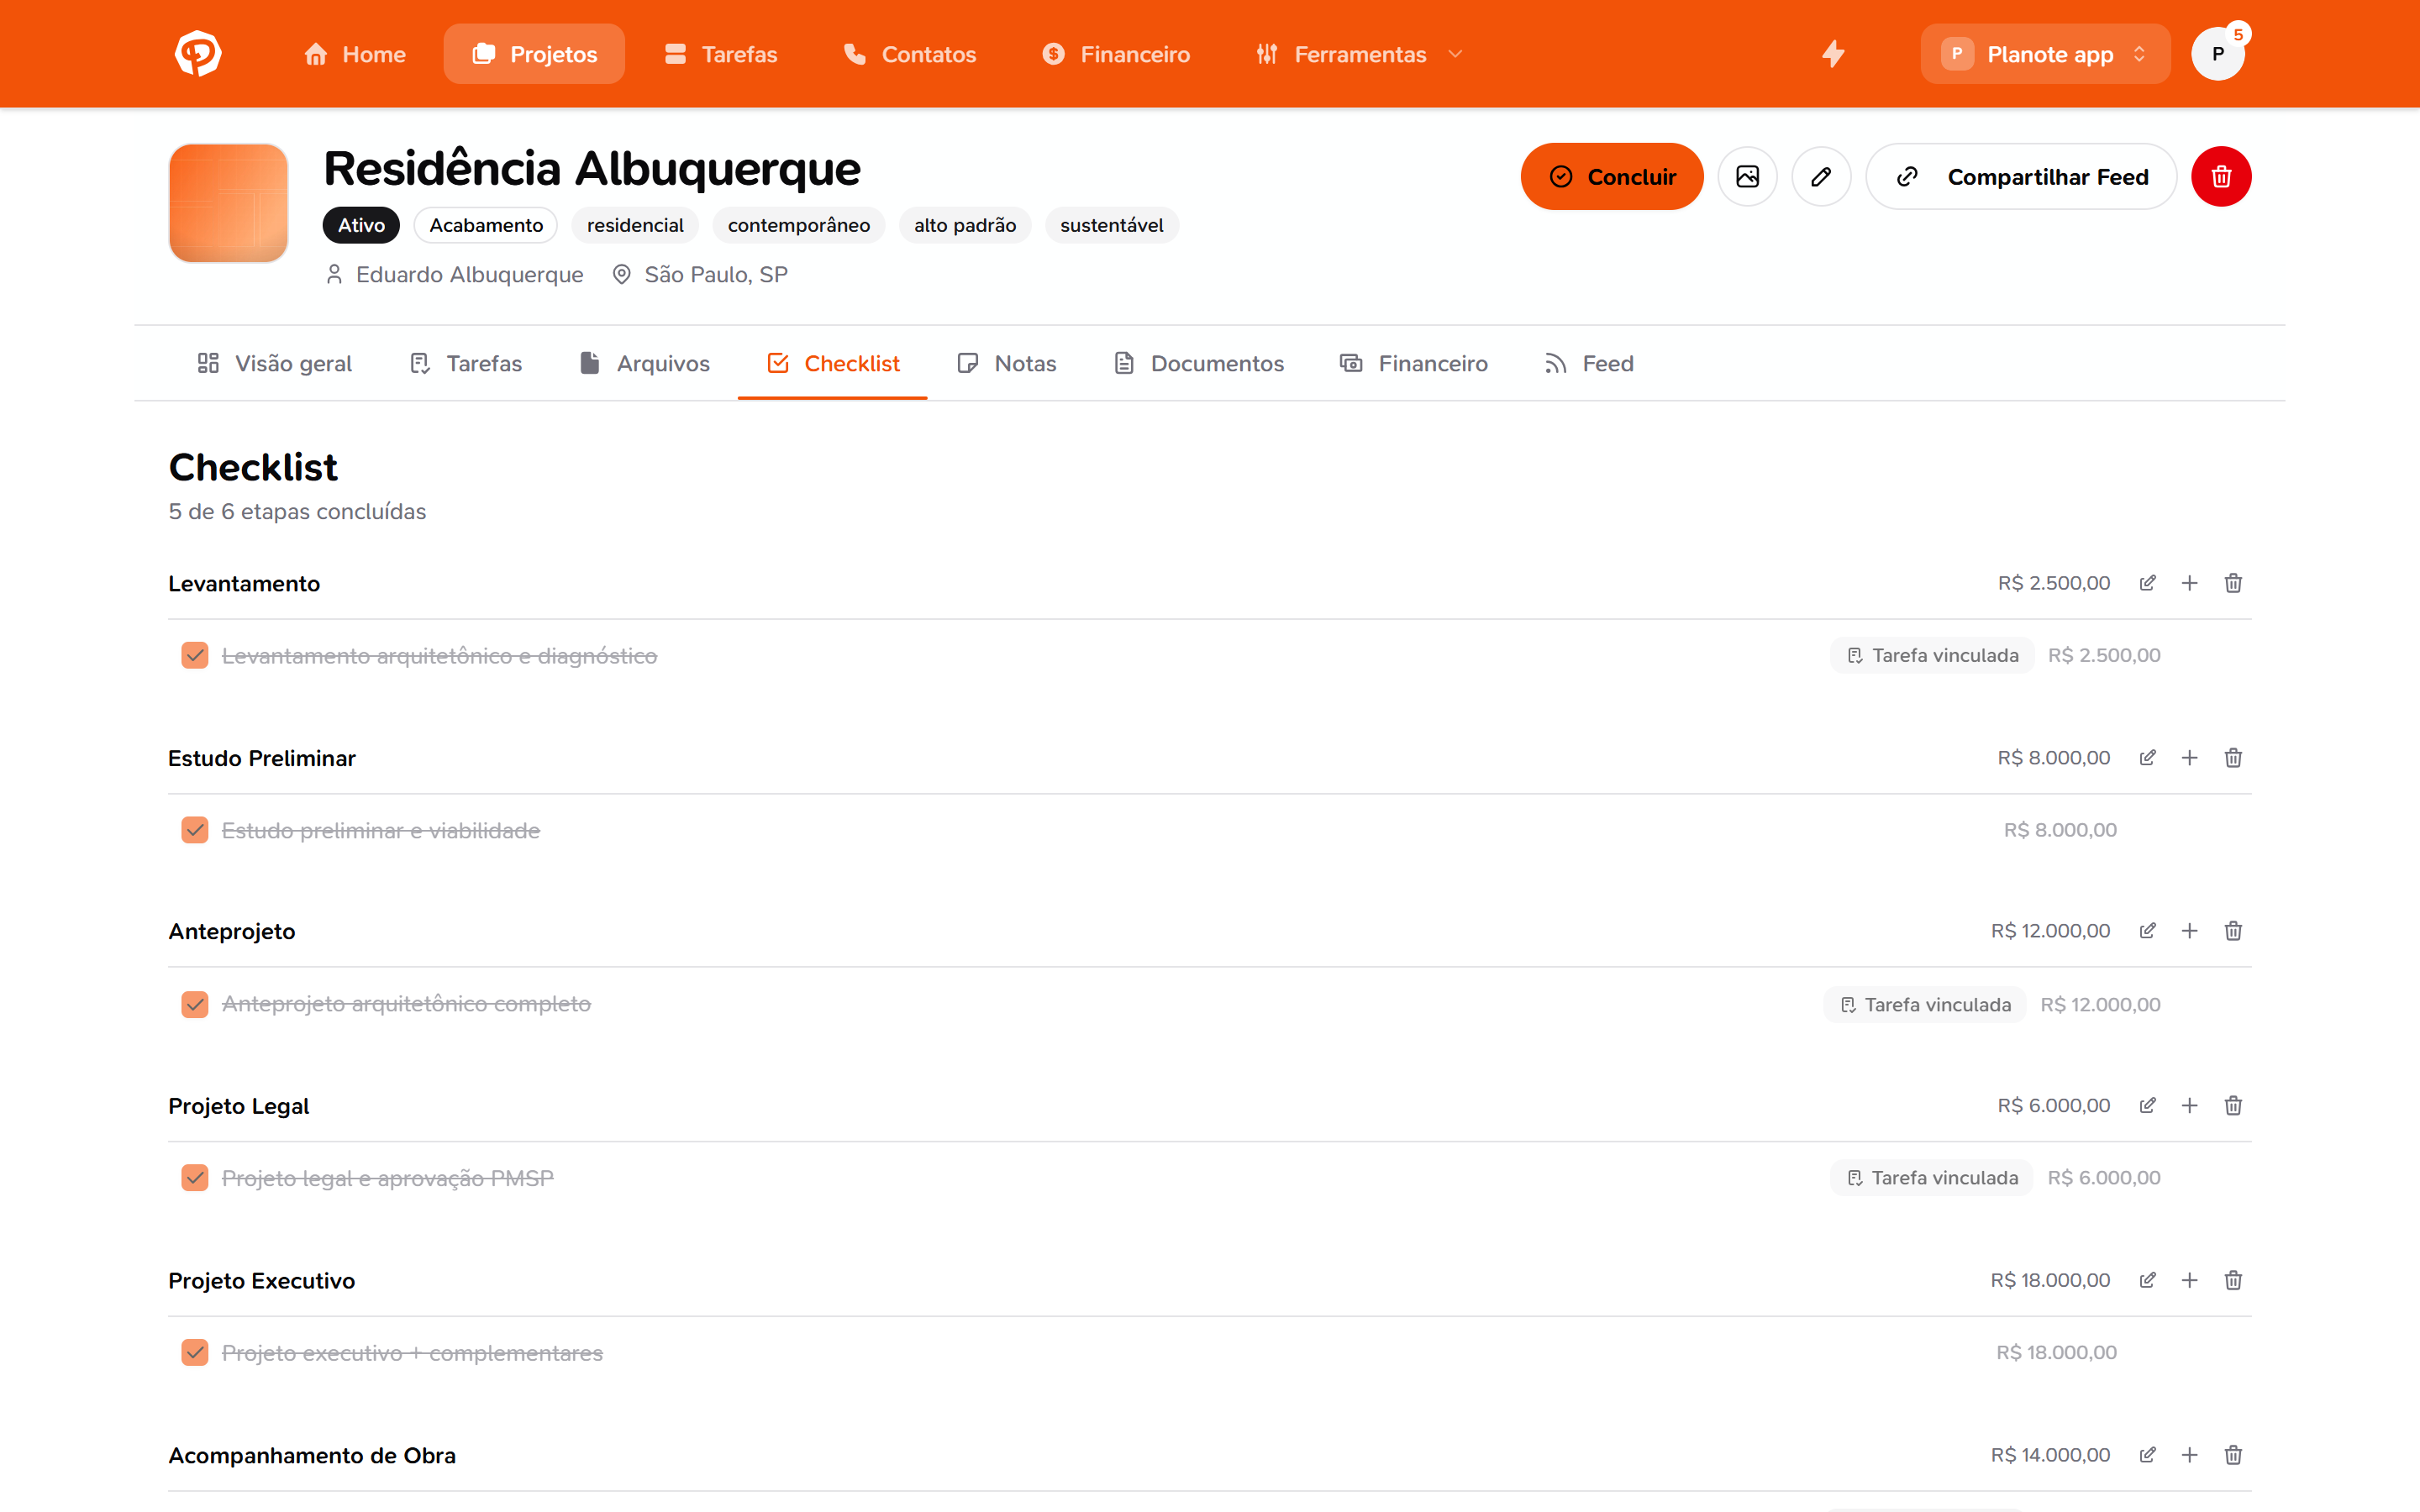Add item to Estudo Preliminar stage
The width and height of the screenshot is (2420, 1512).
(x=2190, y=758)
